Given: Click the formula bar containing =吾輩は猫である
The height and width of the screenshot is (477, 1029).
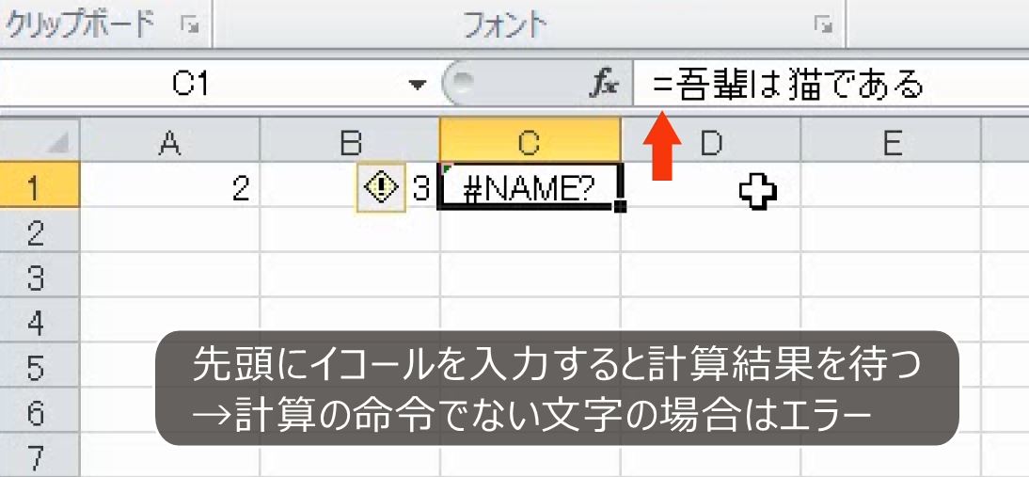Looking at the screenshot, I should [x=831, y=84].
